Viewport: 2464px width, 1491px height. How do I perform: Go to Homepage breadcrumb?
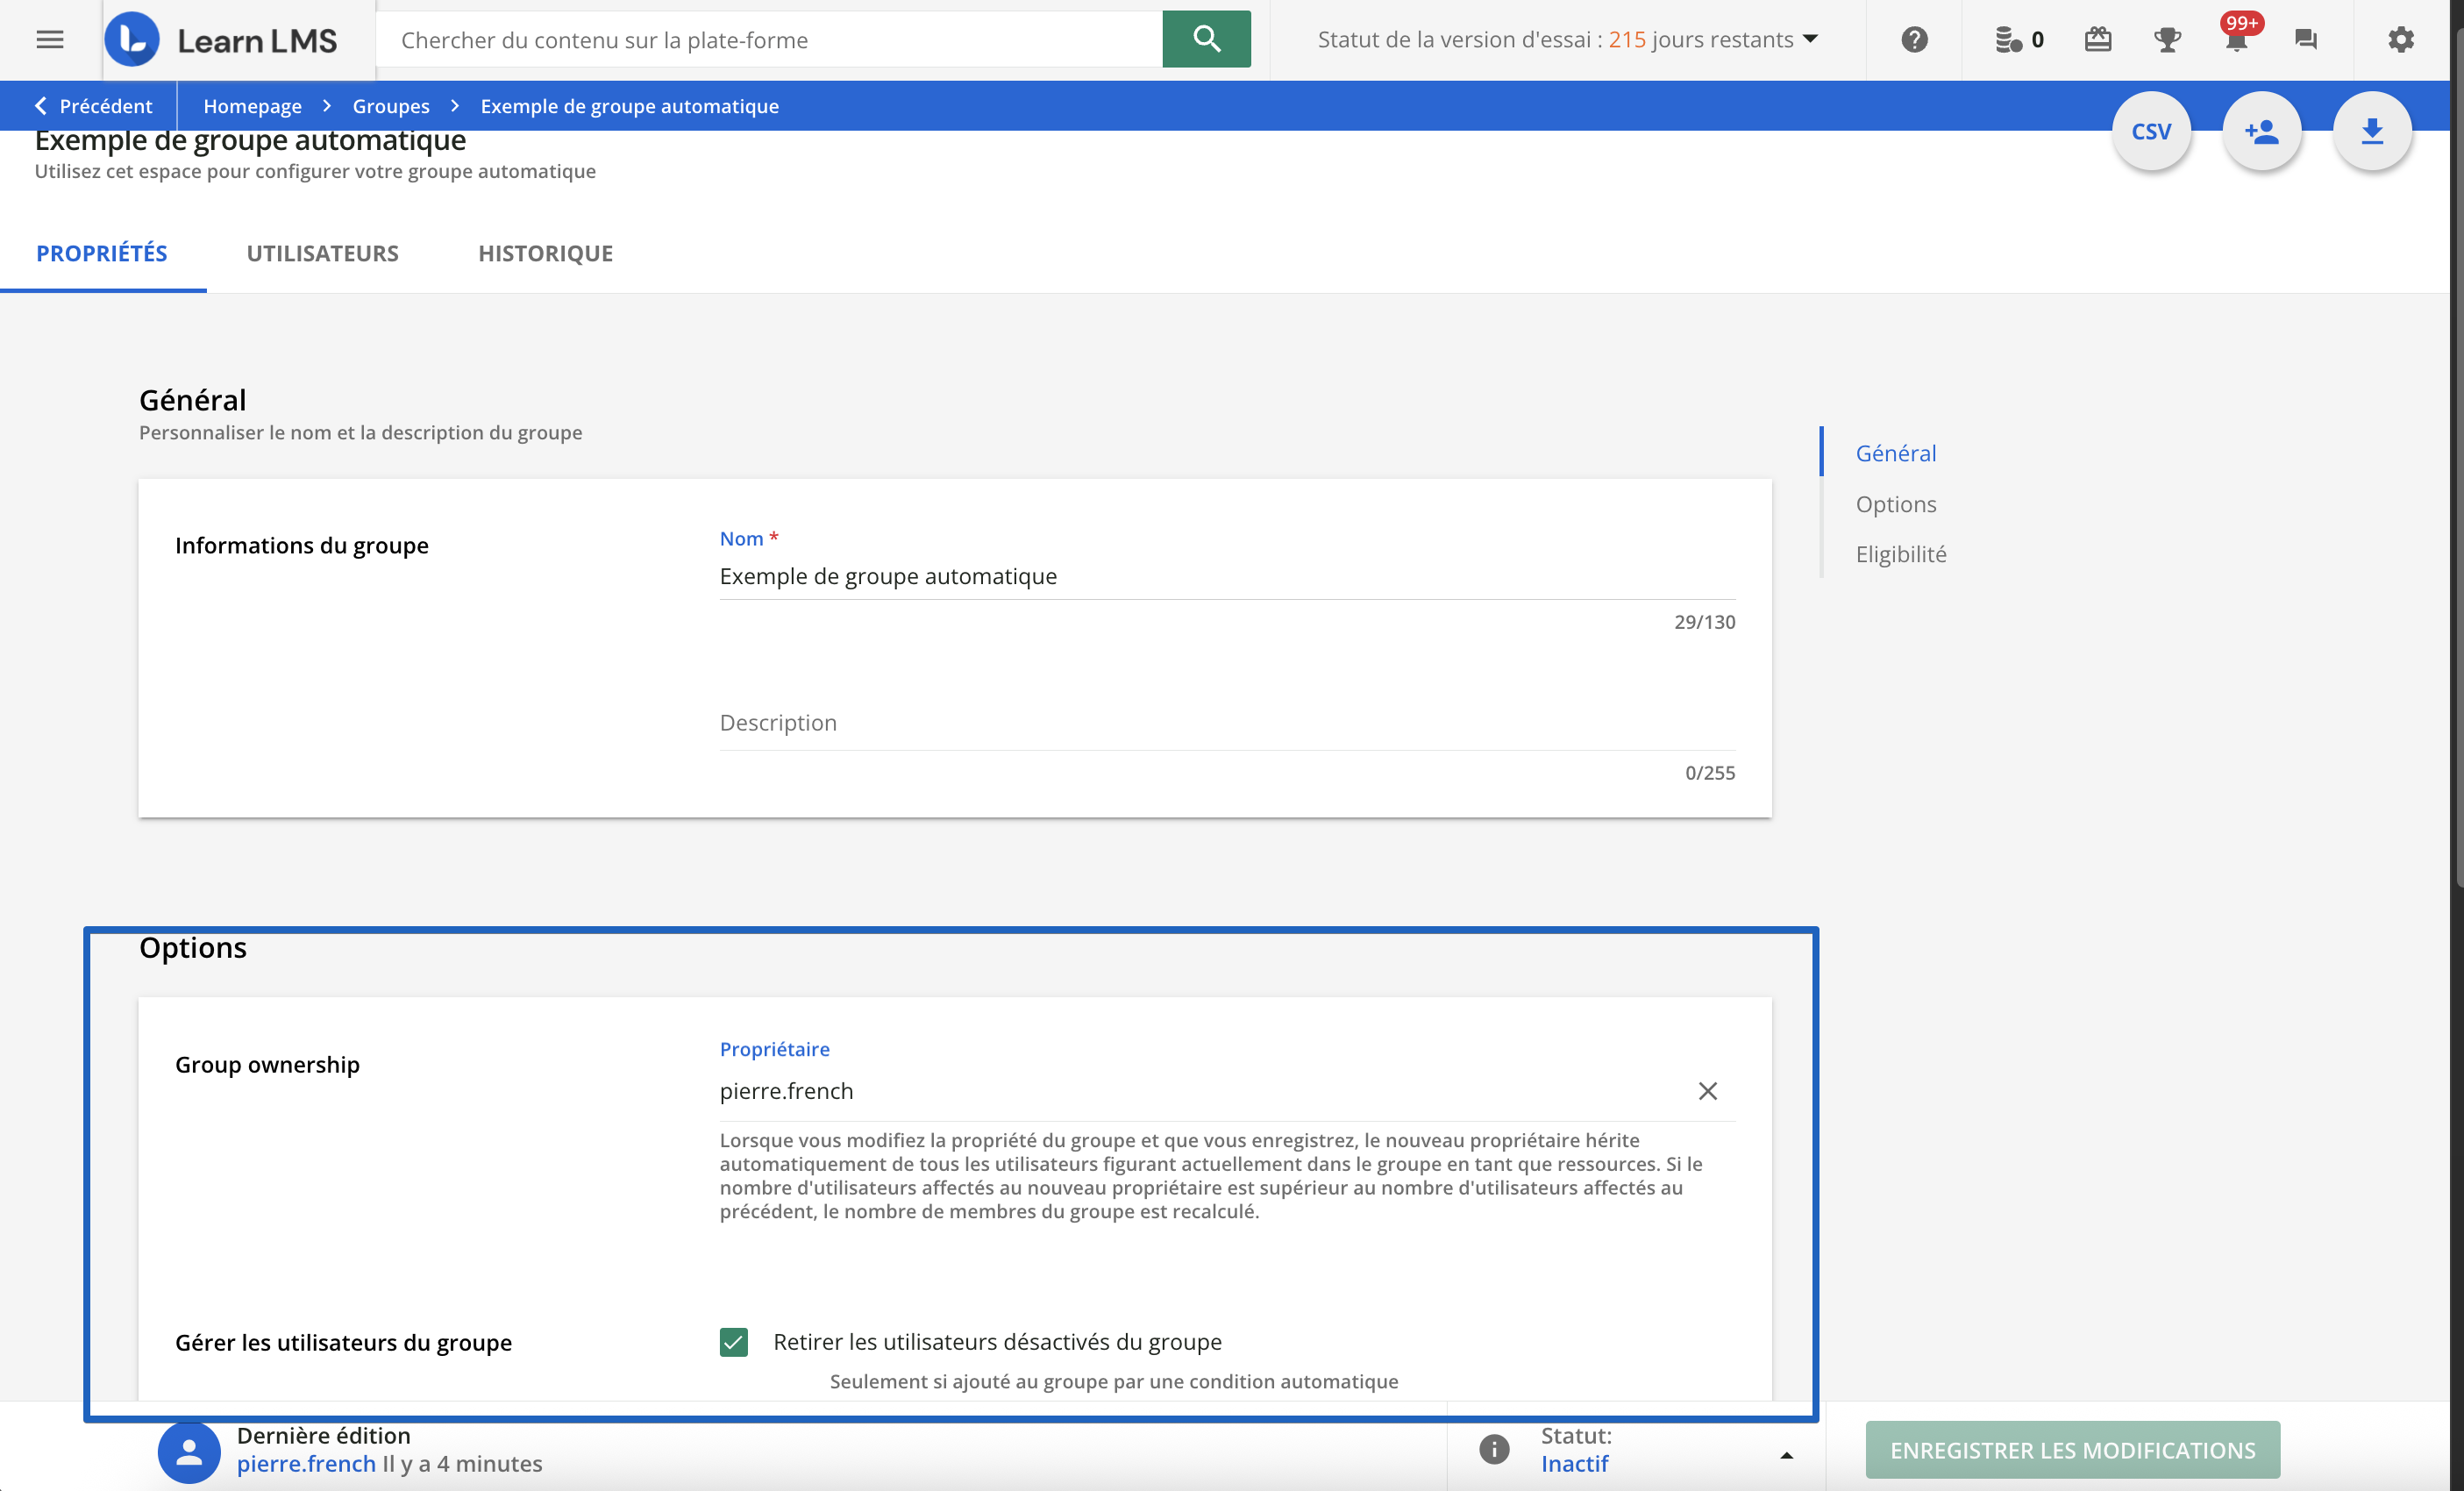click(252, 106)
